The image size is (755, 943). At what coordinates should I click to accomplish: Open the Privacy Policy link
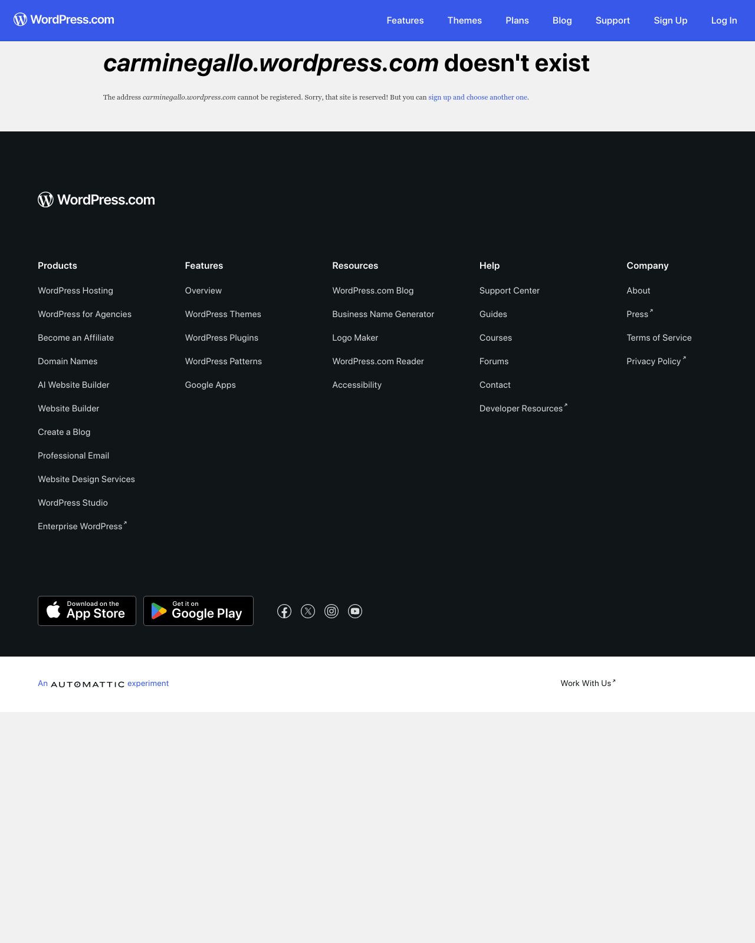point(655,361)
